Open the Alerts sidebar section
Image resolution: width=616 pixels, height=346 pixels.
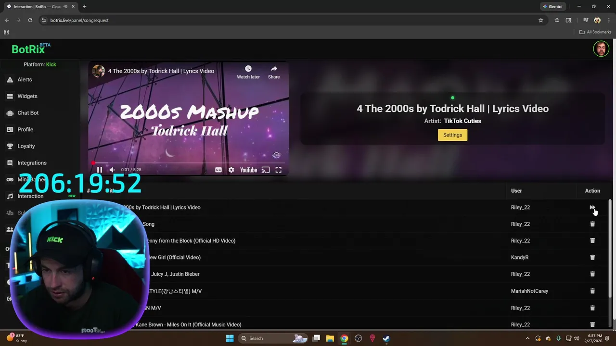click(x=25, y=80)
